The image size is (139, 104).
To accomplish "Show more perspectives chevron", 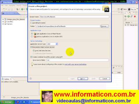I will [x=137, y=9].
